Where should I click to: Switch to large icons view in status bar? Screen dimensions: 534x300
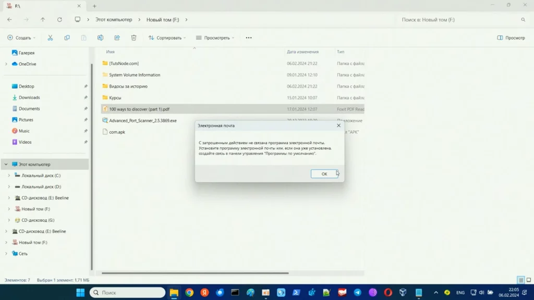click(529, 280)
